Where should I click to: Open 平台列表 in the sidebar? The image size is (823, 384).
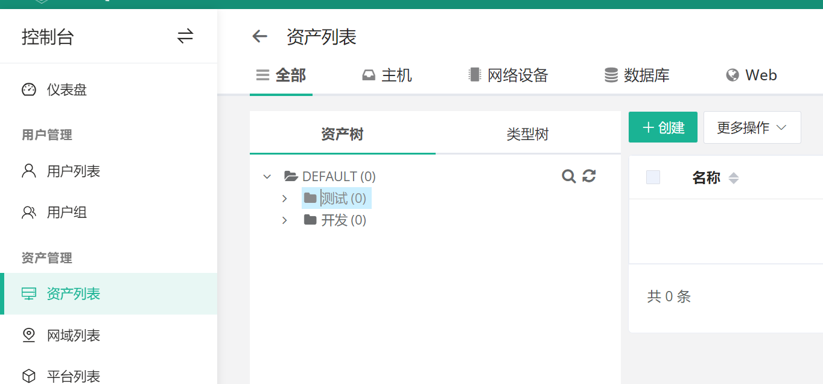point(73,376)
